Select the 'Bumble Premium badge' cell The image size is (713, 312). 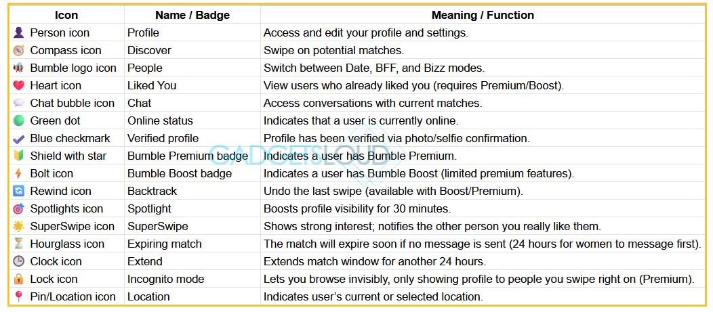pos(192,156)
